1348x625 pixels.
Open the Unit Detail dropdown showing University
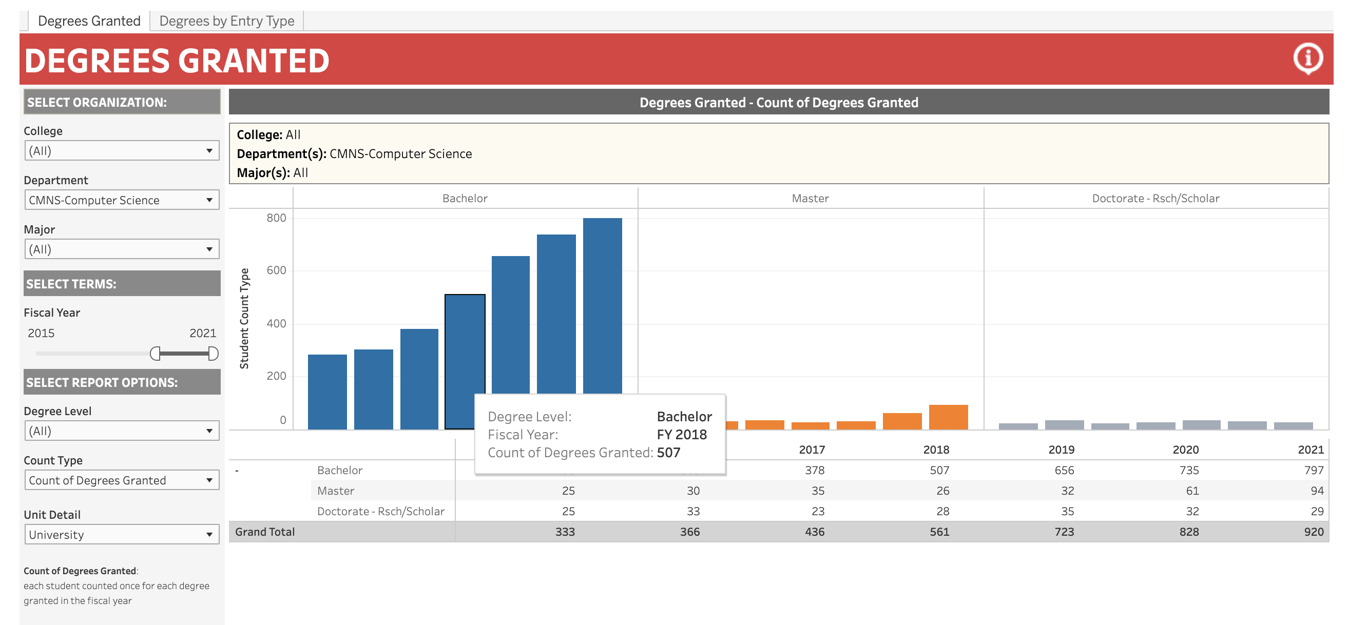click(122, 534)
